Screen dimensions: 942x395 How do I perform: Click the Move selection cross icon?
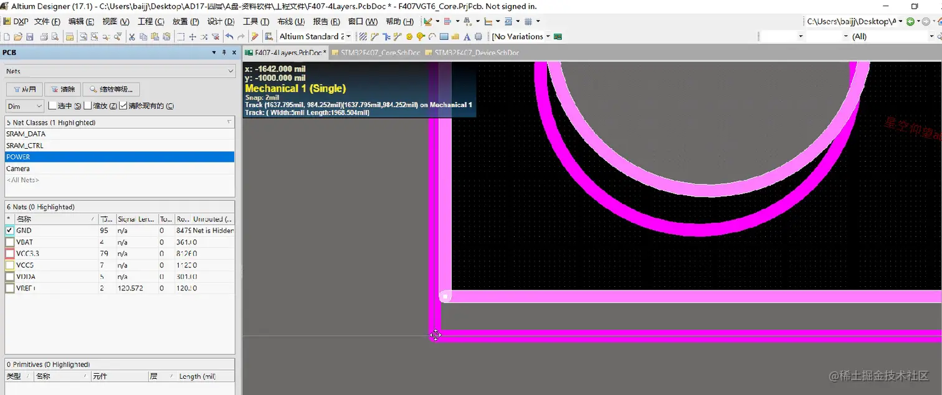[x=193, y=37]
